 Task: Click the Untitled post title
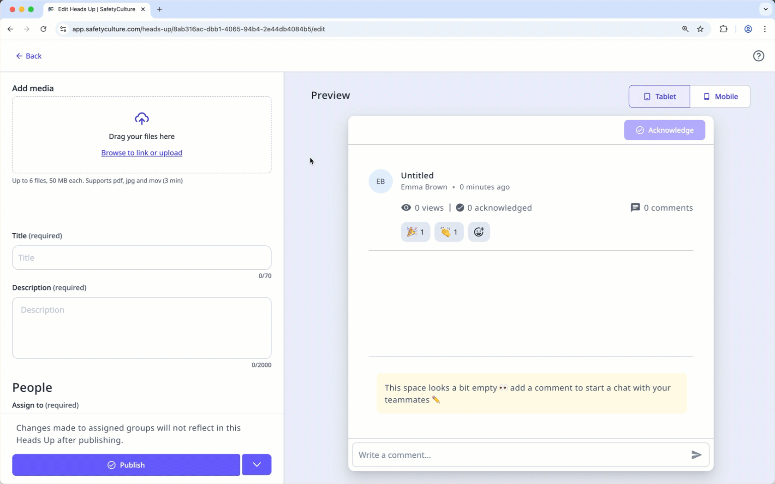point(417,176)
